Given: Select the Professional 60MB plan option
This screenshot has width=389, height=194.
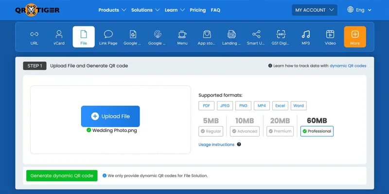Looking at the screenshot, I should 317,131.
